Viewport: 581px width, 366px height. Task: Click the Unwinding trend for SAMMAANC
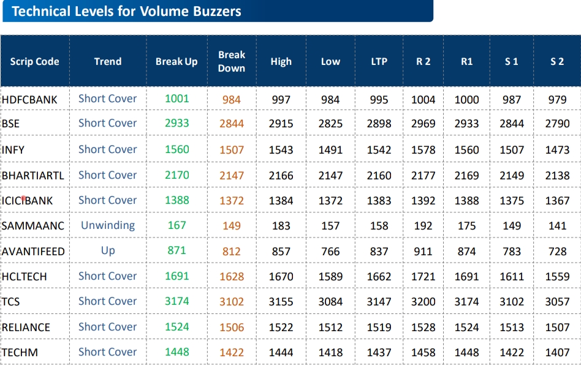pos(108,225)
